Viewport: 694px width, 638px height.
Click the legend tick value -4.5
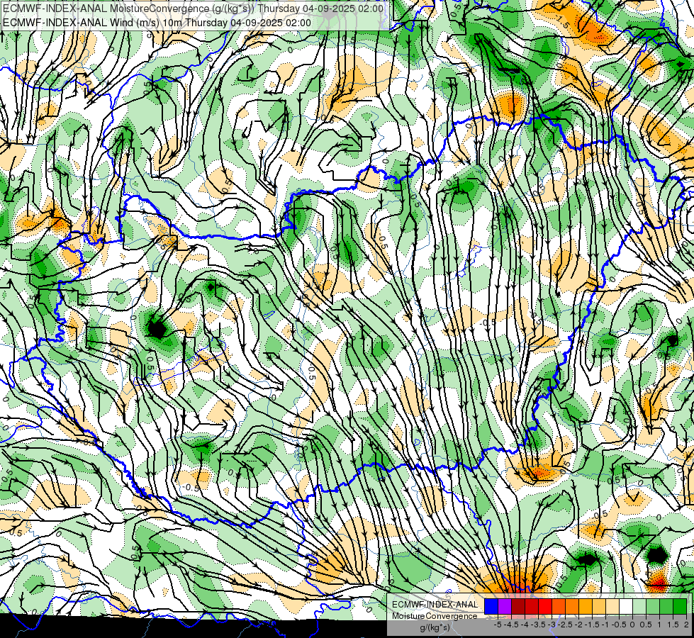tap(511, 625)
